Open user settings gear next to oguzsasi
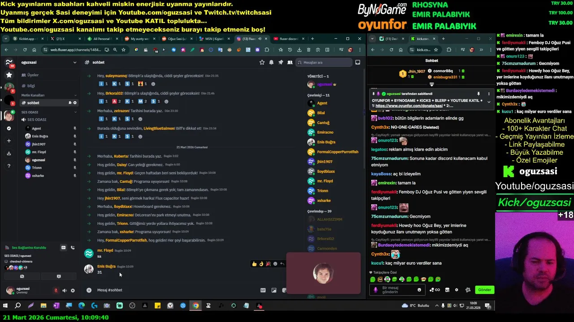This screenshot has height=322, width=574. click(73, 290)
